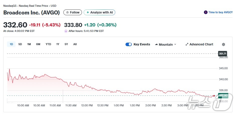Click the sparkle icon in Analyze with AI
The image size is (236, 114).
tap(88, 12)
